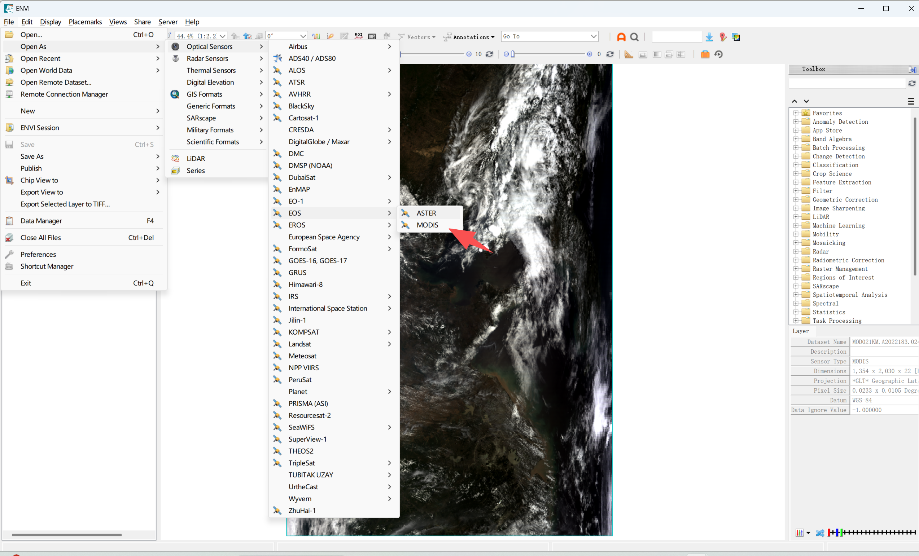Click the empty input field beside search icon
This screenshot has width=919, height=556.
[677, 36]
